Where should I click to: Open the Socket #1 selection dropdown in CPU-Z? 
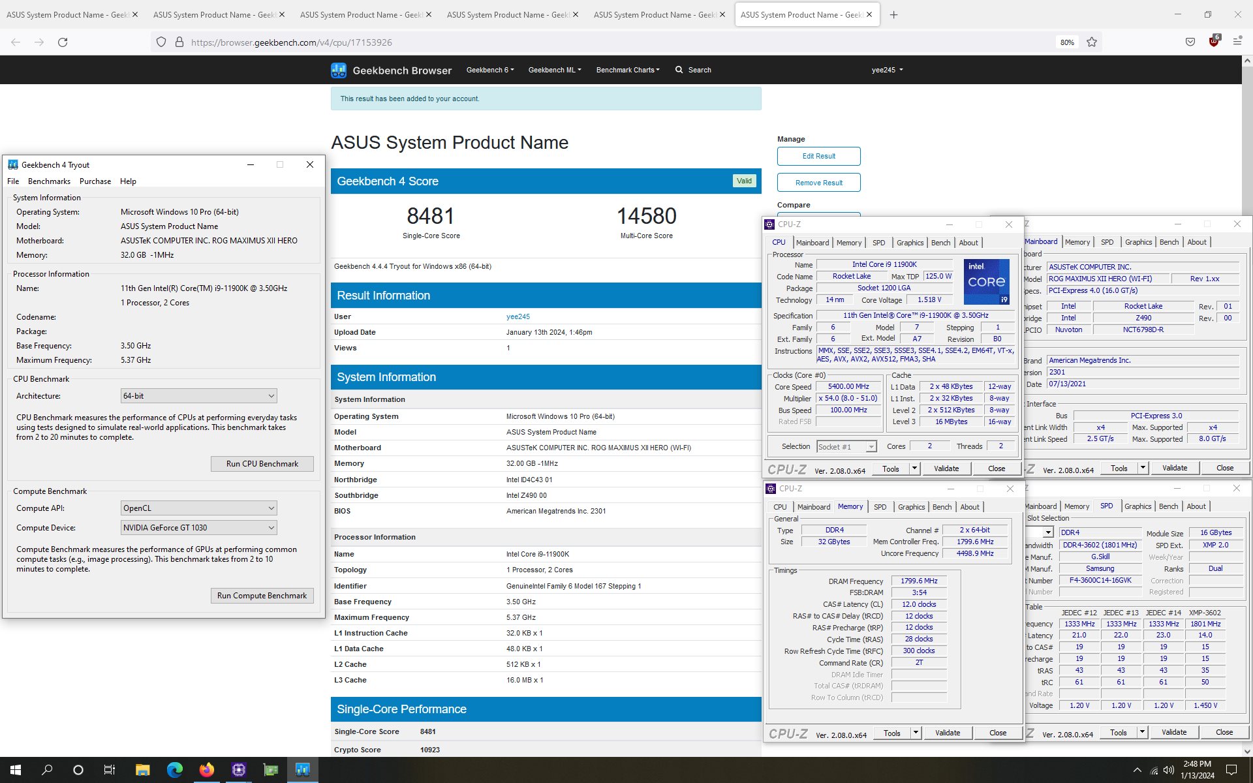coord(846,447)
